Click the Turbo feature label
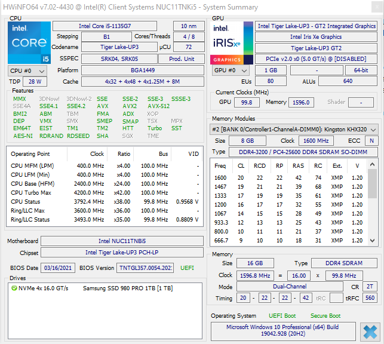This screenshot has height=344, width=384. point(155,128)
